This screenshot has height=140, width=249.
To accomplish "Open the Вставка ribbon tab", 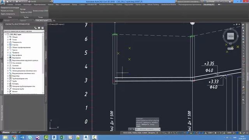I will [x=18, y=5].
